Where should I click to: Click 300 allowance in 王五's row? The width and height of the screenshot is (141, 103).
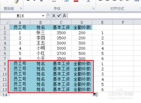(82, 43)
